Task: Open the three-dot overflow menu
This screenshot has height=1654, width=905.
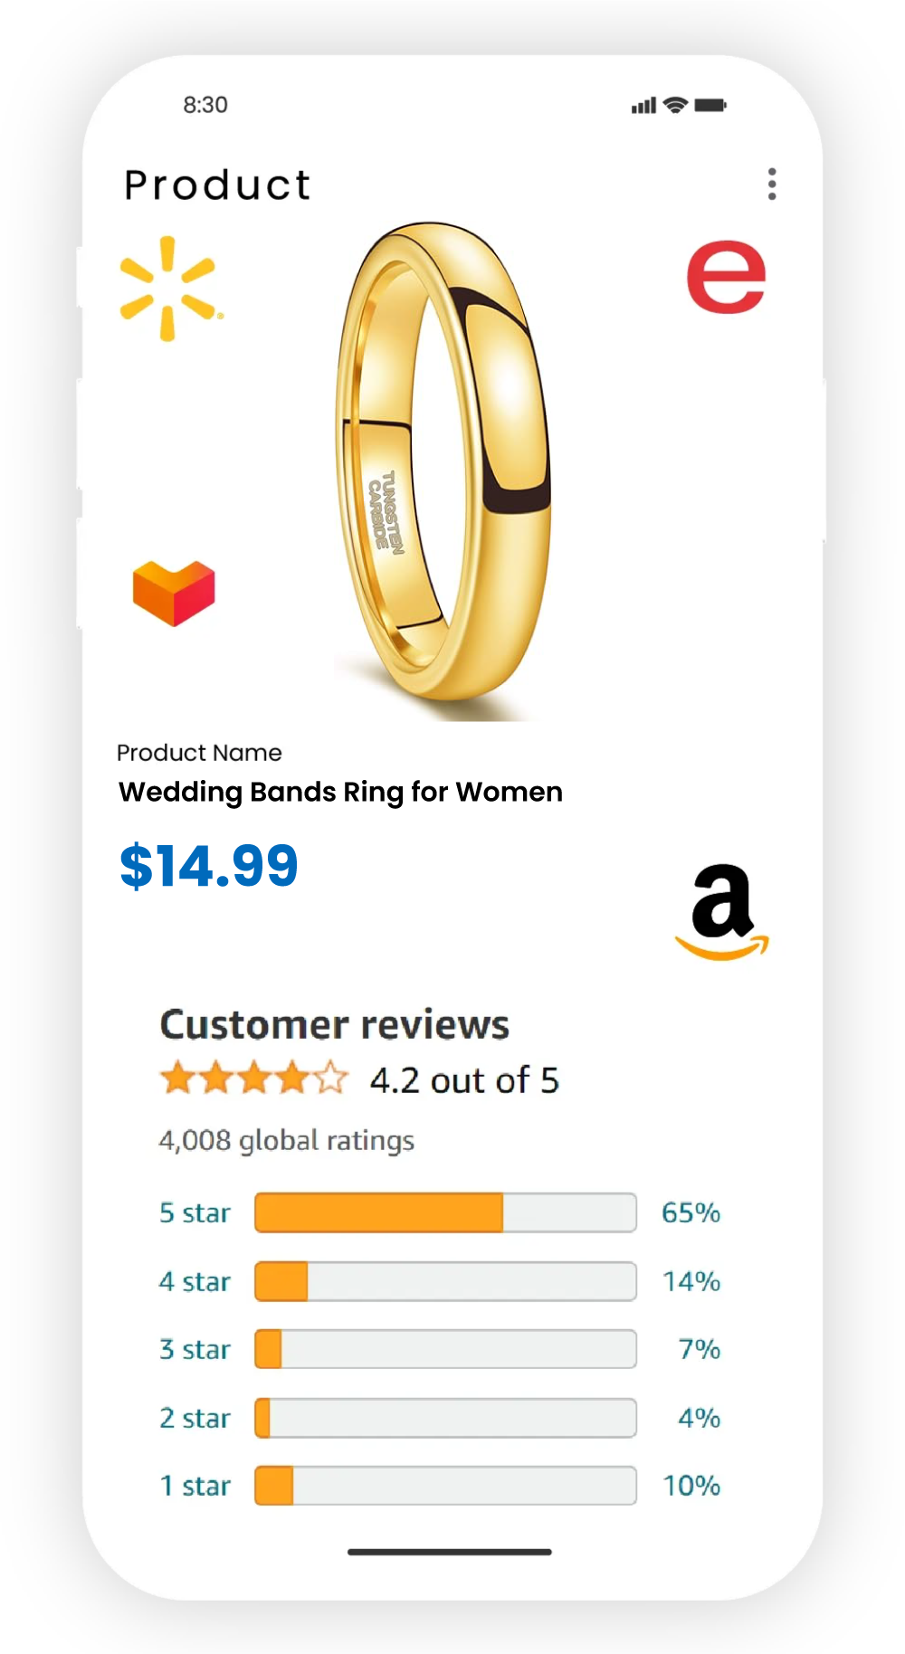Action: click(x=771, y=184)
